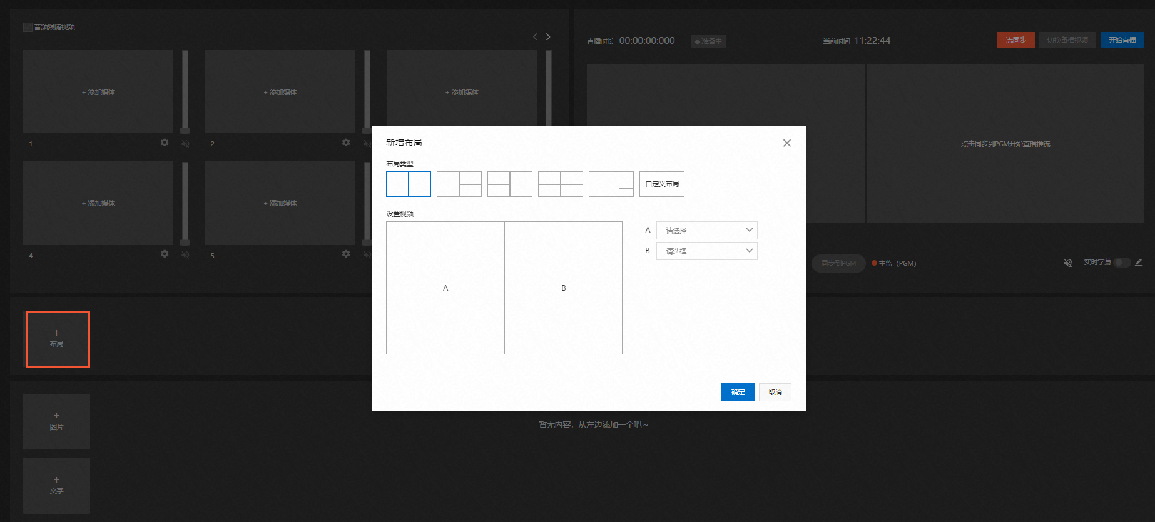This screenshot has height=522, width=1155.
Task: Click the 流同步 red button
Action: coord(1016,40)
